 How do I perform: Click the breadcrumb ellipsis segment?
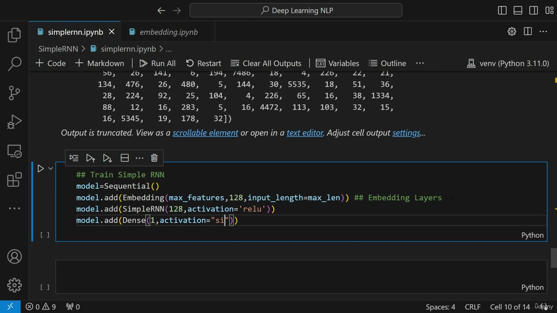coord(169,49)
